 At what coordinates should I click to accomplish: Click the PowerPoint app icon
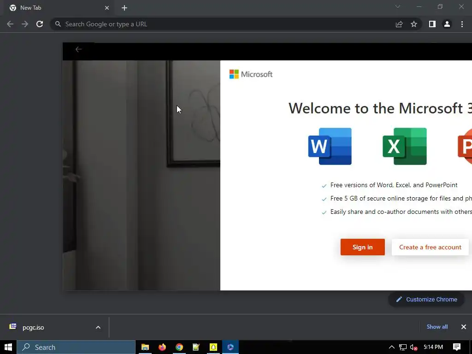(465, 146)
